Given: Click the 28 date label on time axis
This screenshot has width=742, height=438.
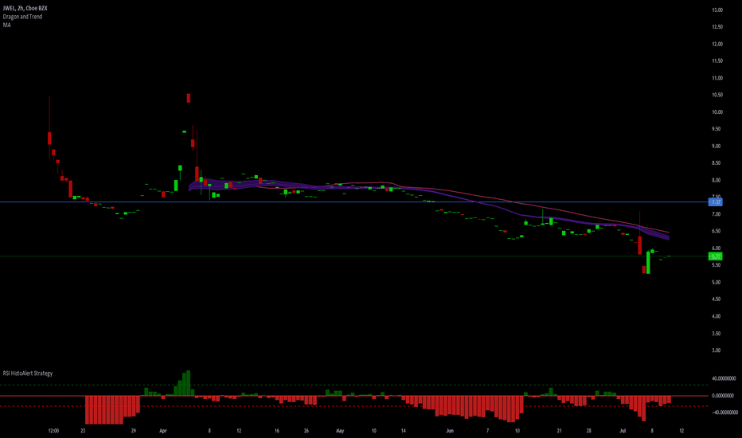Looking at the screenshot, I should click(588, 431).
